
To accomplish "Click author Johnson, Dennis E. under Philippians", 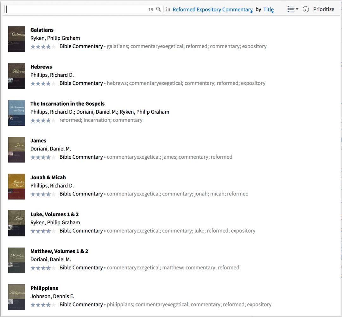I will pos(52,296).
